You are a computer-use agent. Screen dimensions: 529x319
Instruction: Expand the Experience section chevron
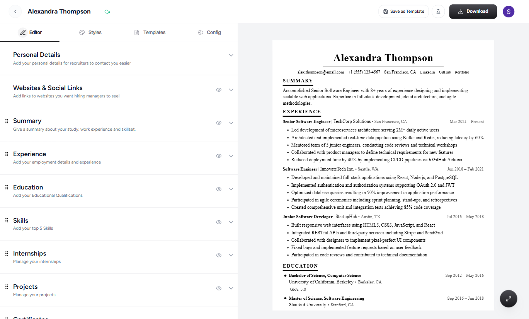point(231,156)
